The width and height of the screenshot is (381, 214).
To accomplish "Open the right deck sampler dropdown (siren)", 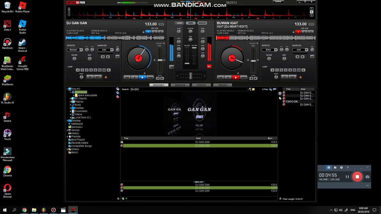I will point(300,50).
